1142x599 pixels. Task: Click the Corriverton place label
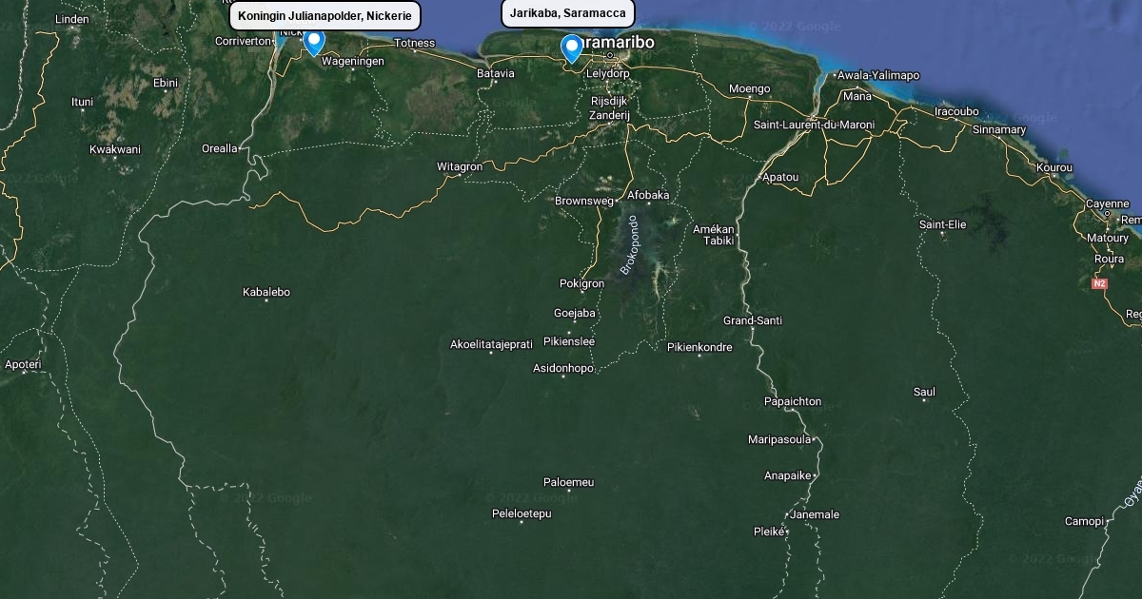click(244, 41)
